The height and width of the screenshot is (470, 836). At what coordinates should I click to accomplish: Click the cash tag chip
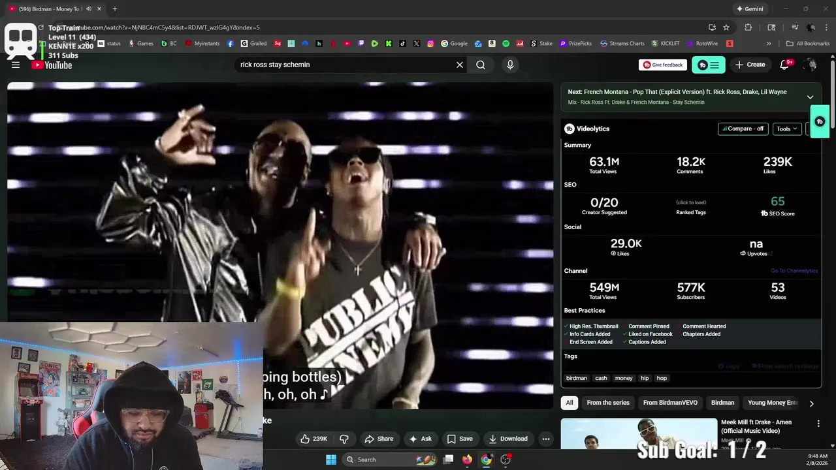pyautogui.click(x=601, y=378)
